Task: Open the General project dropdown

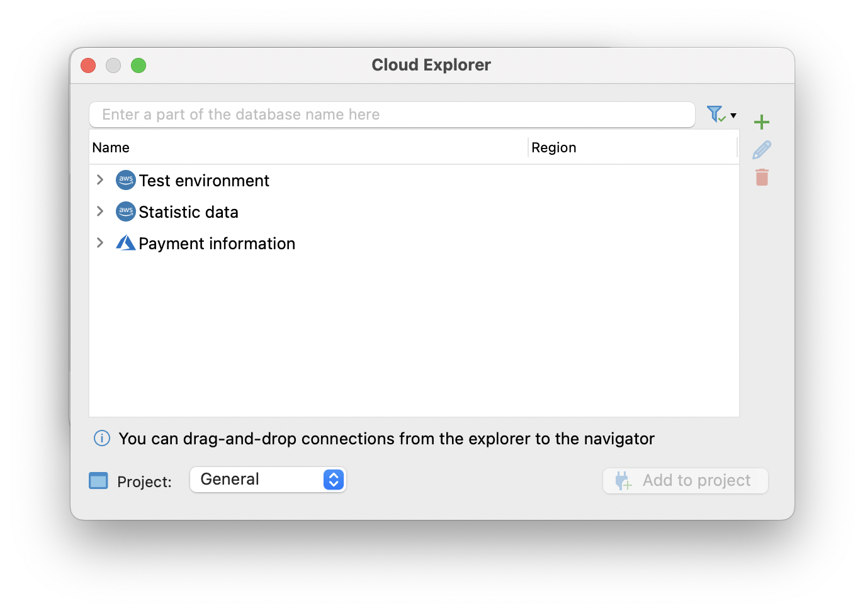Action: tap(268, 480)
